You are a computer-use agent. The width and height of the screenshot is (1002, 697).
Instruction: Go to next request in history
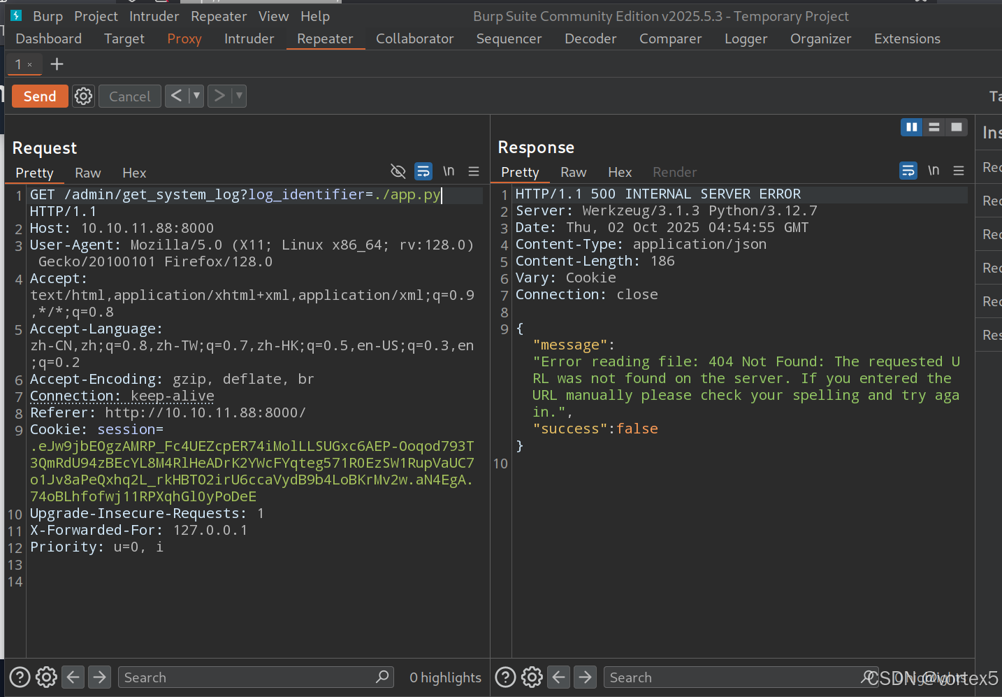pos(219,96)
